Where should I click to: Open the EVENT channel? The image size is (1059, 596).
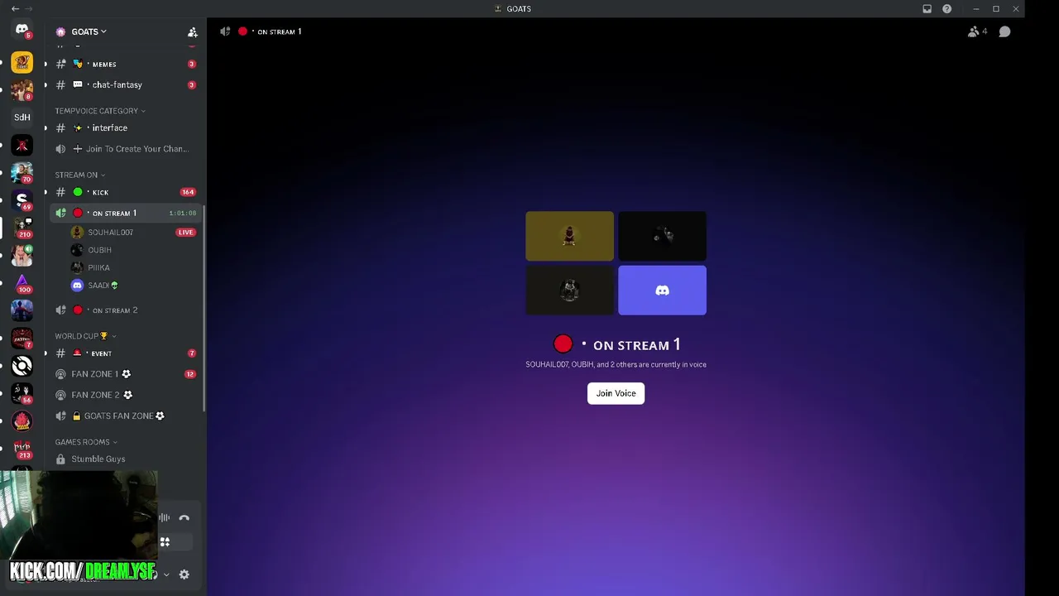(124, 353)
